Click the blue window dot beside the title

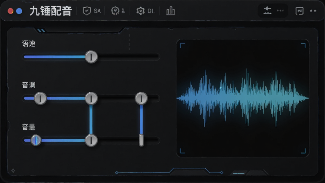point(19,11)
